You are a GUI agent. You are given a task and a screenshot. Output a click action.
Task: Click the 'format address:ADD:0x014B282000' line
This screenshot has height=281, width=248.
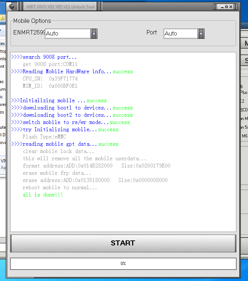pos(97,166)
